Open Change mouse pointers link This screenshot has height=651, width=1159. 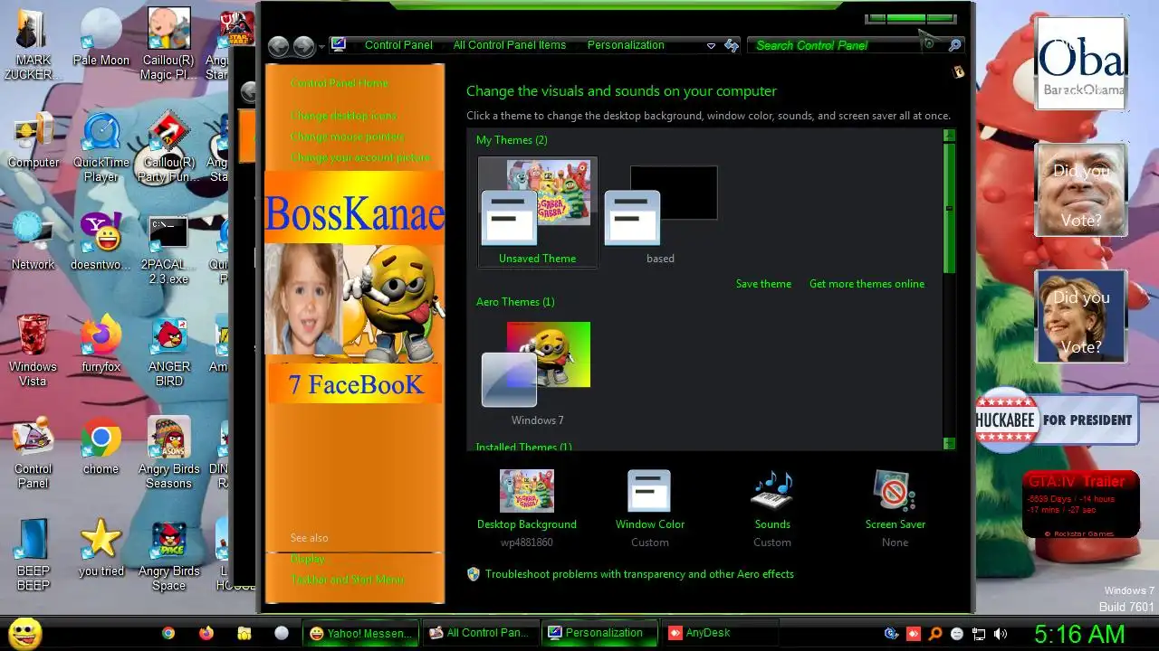coord(347,137)
